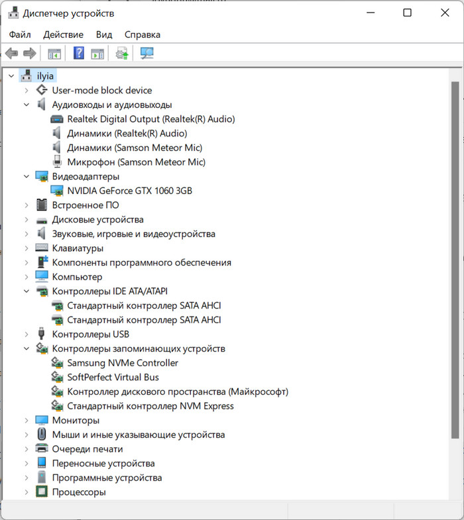
Task: Click the Forward arrow toolbar icon
Action: click(30, 53)
